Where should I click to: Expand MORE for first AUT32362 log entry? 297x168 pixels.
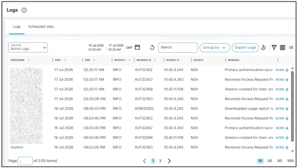(281, 70)
